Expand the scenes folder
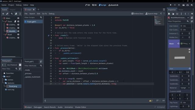The height and width of the screenshot is (110, 195). click(x=4, y=80)
